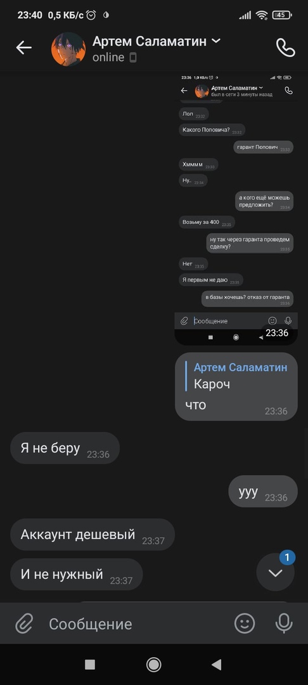Tap the quoted reply 'Кароч' from Артем Саламатин
Viewport: 308px width, 685px height.
coord(237,375)
